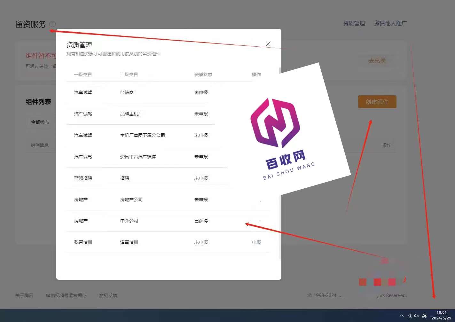Open the 资质管理 link in header
The image size is (455, 322).
354,23
